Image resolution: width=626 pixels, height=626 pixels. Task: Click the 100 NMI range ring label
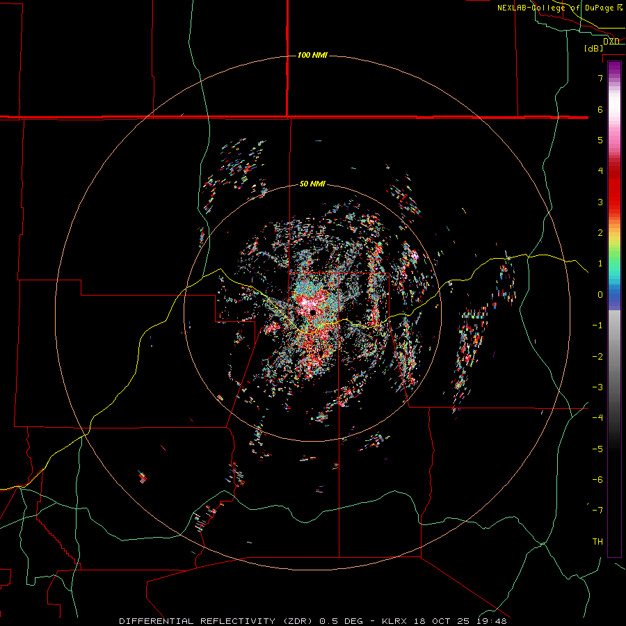pos(312,55)
